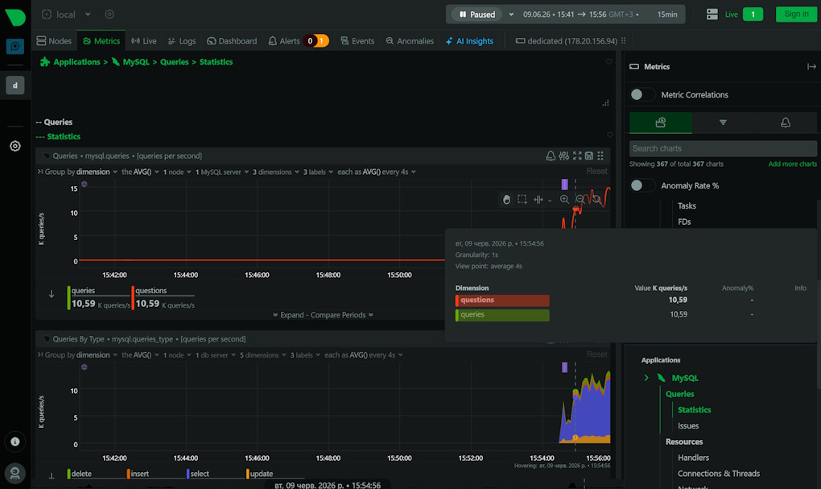
Task: Toggle the update legend dimension
Action: [x=260, y=474]
